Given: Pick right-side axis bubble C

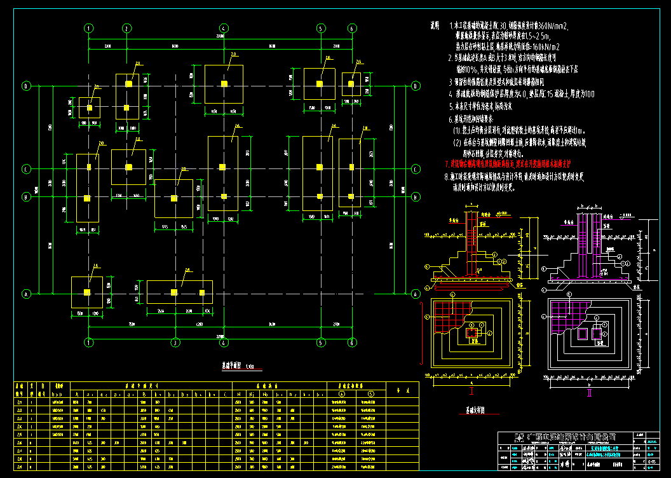Looking at the screenshot, I should click(x=416, y=170).
